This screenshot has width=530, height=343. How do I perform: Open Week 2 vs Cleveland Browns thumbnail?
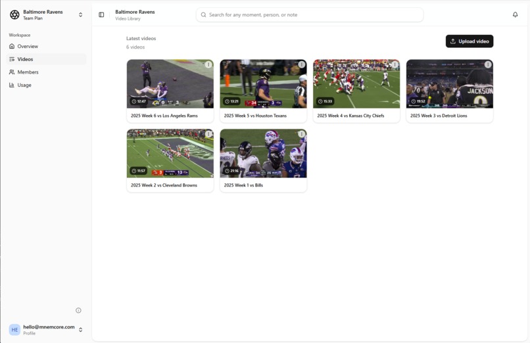click(x=170, y=154)
